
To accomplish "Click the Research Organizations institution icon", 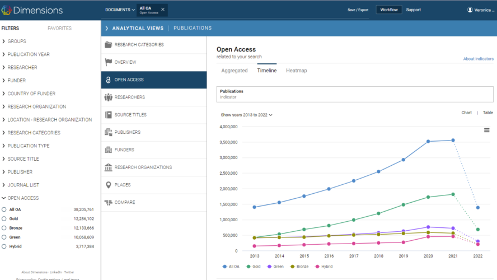I will [108, 167].
